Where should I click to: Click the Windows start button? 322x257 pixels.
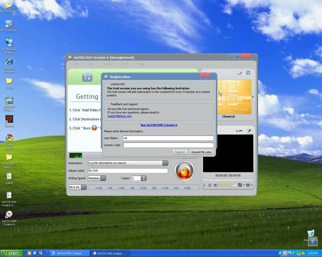pyautogui.click(x=12, y=253)
